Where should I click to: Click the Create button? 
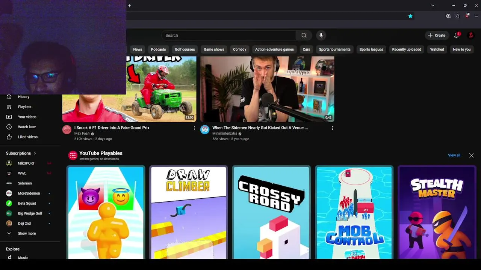pyautogui.click(x=436, y=35)
